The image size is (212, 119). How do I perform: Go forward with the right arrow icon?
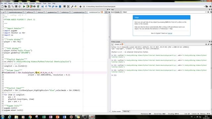(84, 7)
